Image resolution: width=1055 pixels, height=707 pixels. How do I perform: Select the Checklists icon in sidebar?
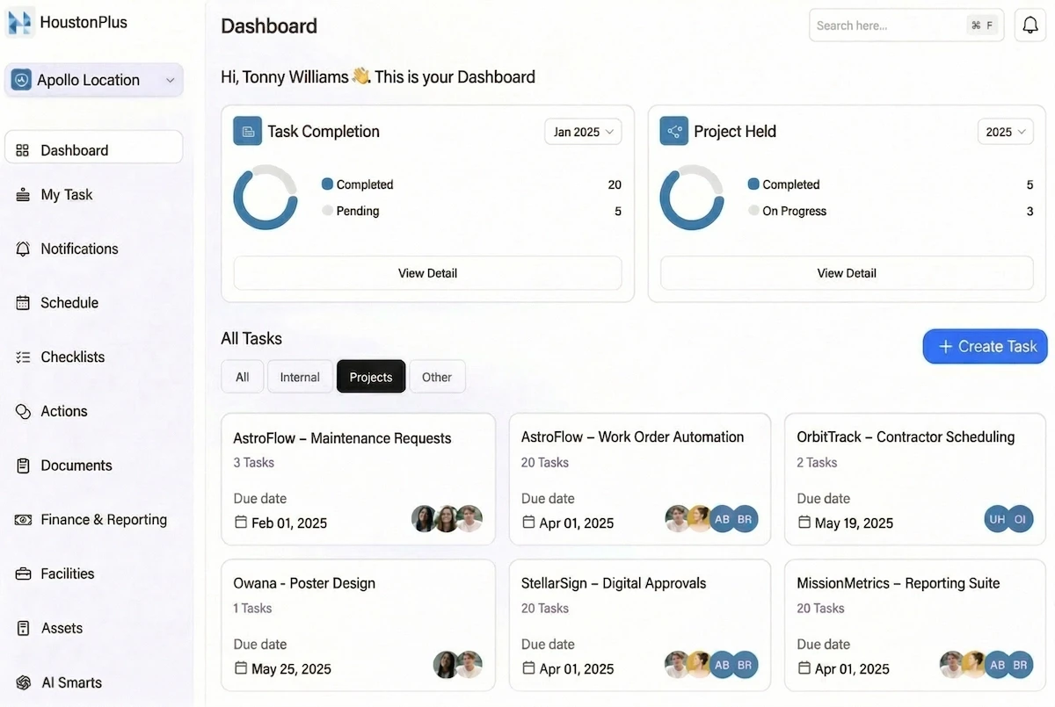[x=21, y=357]
